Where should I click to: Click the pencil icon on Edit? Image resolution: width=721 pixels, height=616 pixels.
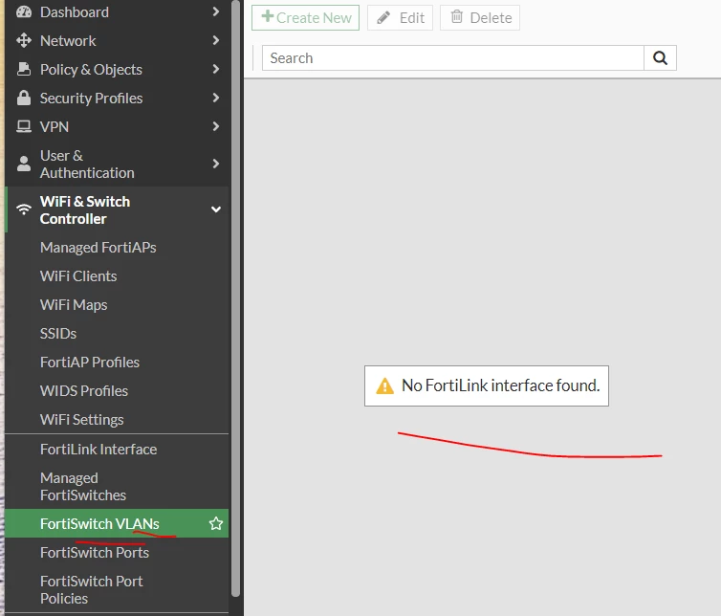[383, 18]
